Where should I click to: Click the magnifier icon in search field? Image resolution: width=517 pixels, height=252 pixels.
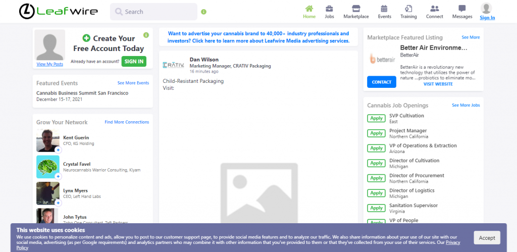tap(119, 12)
